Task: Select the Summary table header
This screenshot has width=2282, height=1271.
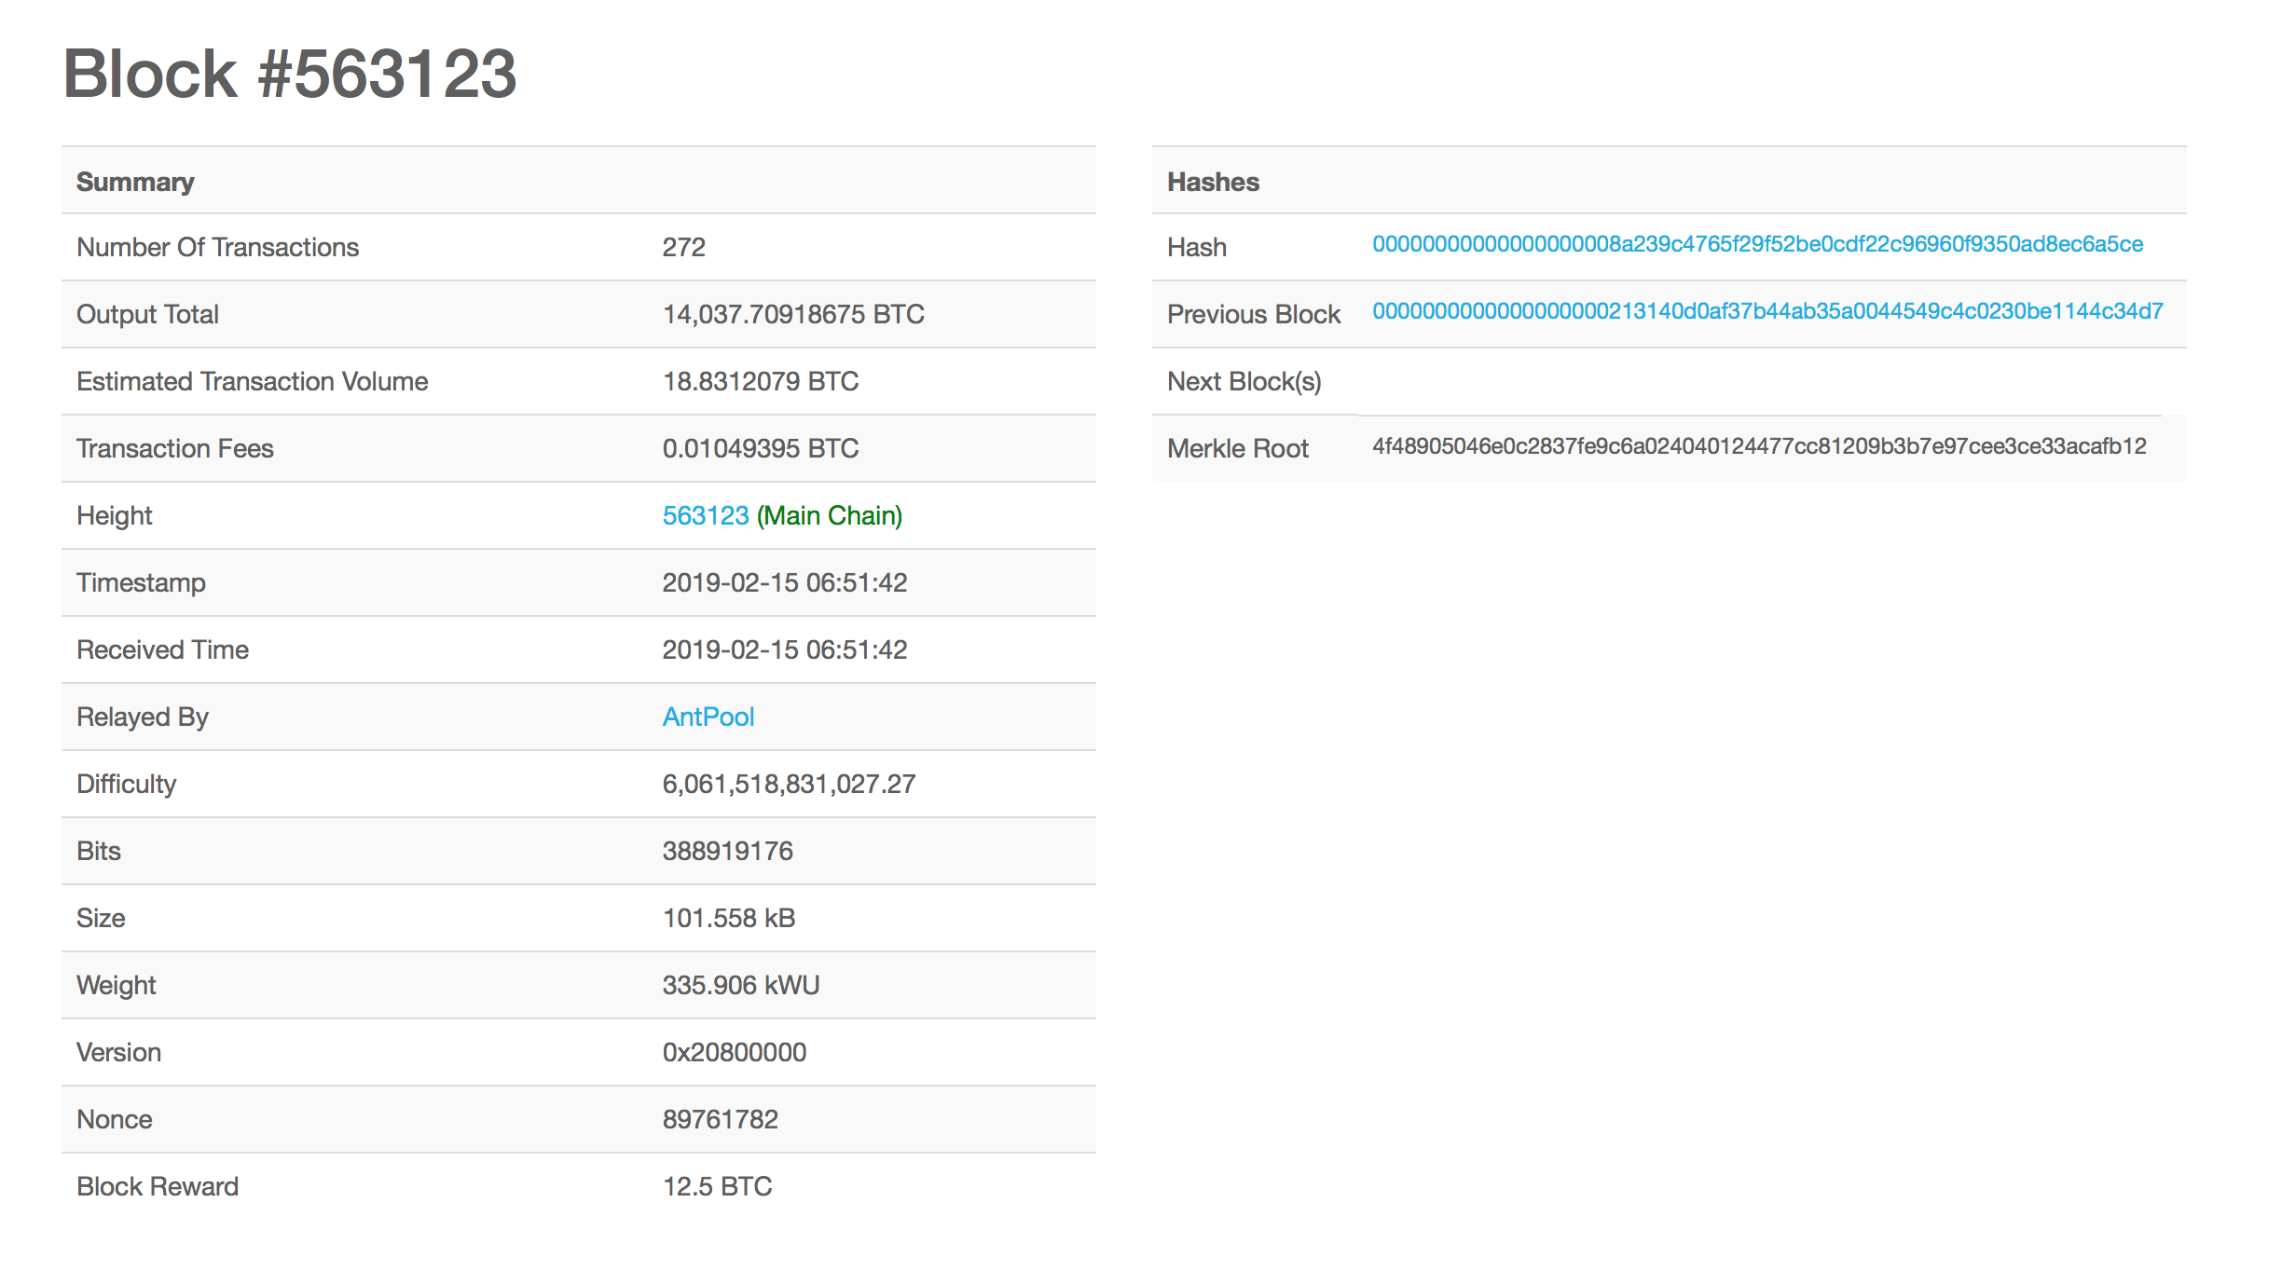Action: coord(135,182)
